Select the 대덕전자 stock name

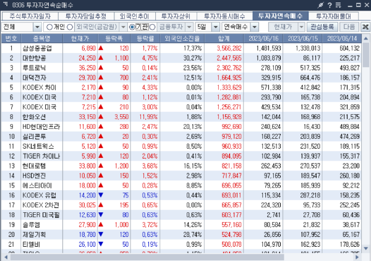pyautogui.click(x=34, y=78)
